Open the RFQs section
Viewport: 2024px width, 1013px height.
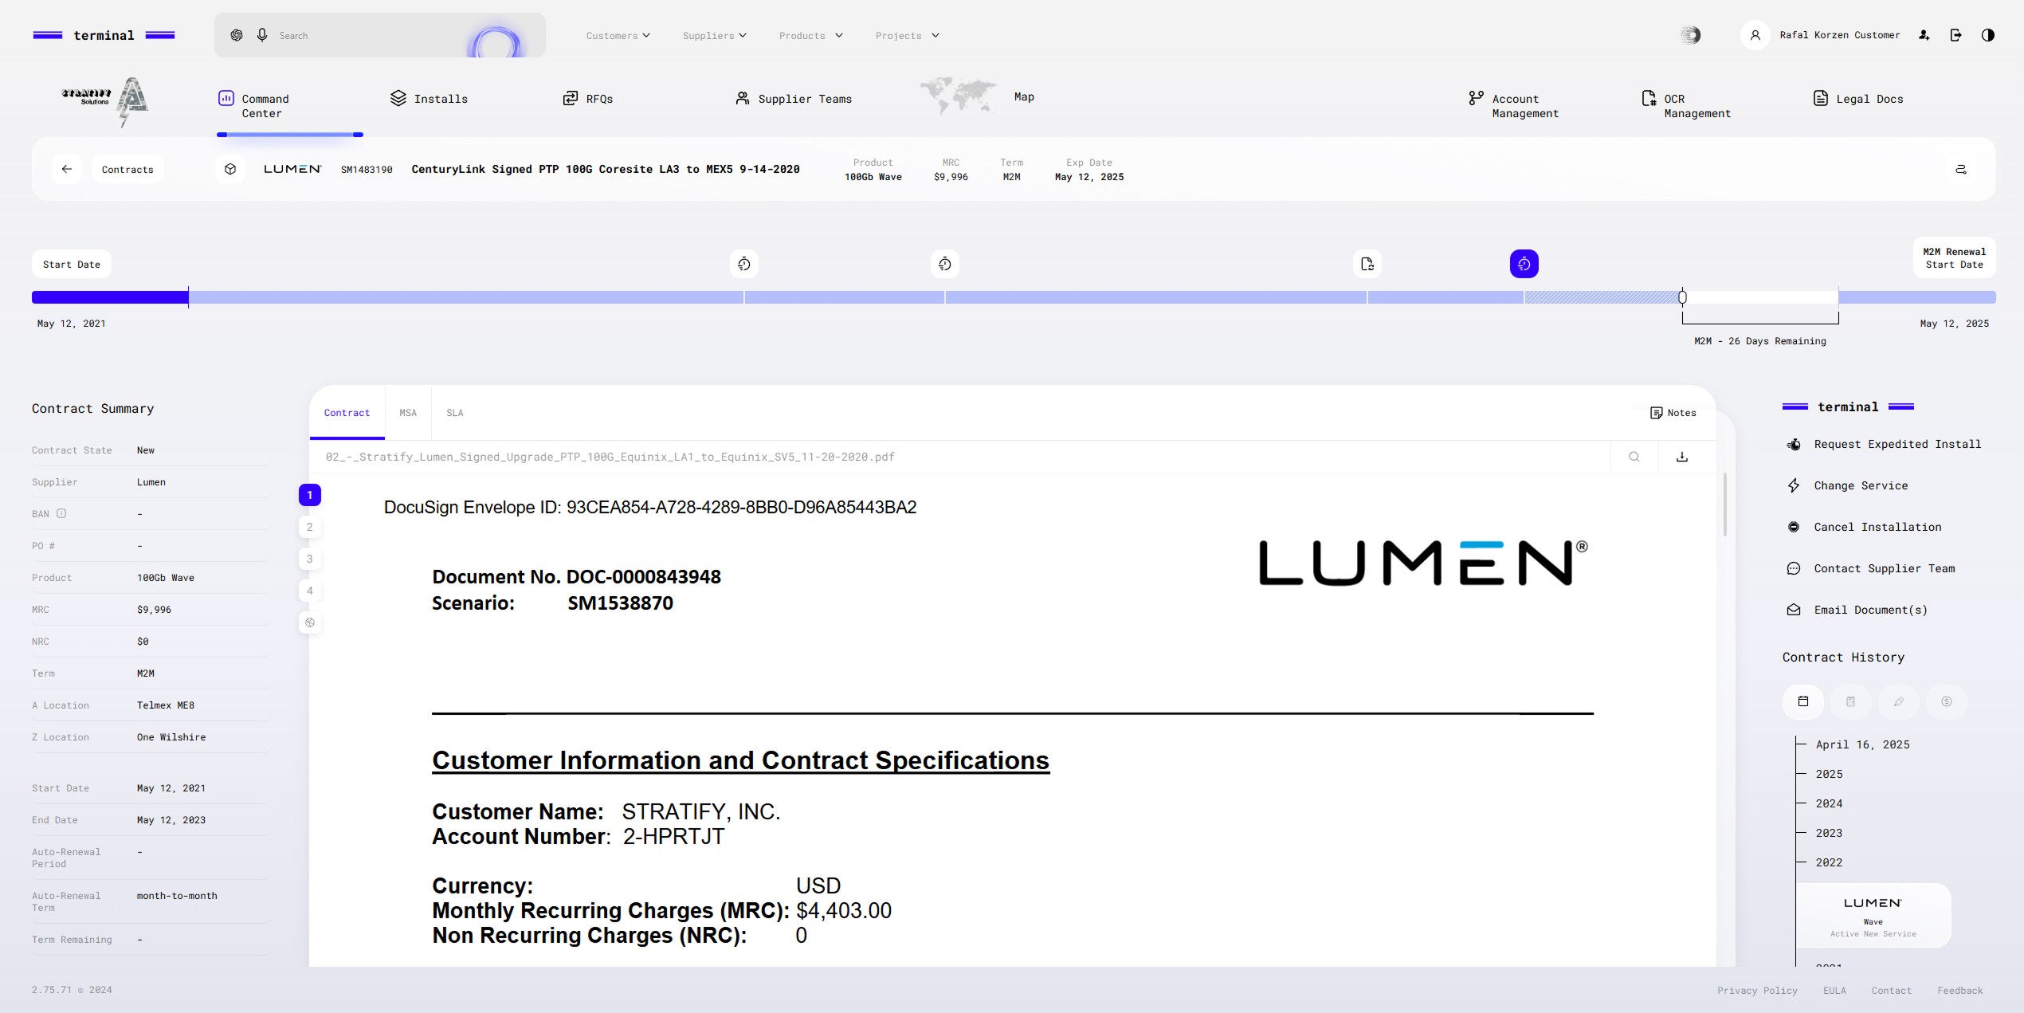coord(590,98)
